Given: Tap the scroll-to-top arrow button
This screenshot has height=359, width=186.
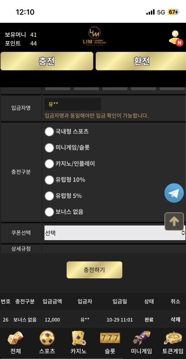Looking at the screenshot, I should point(174,221).
